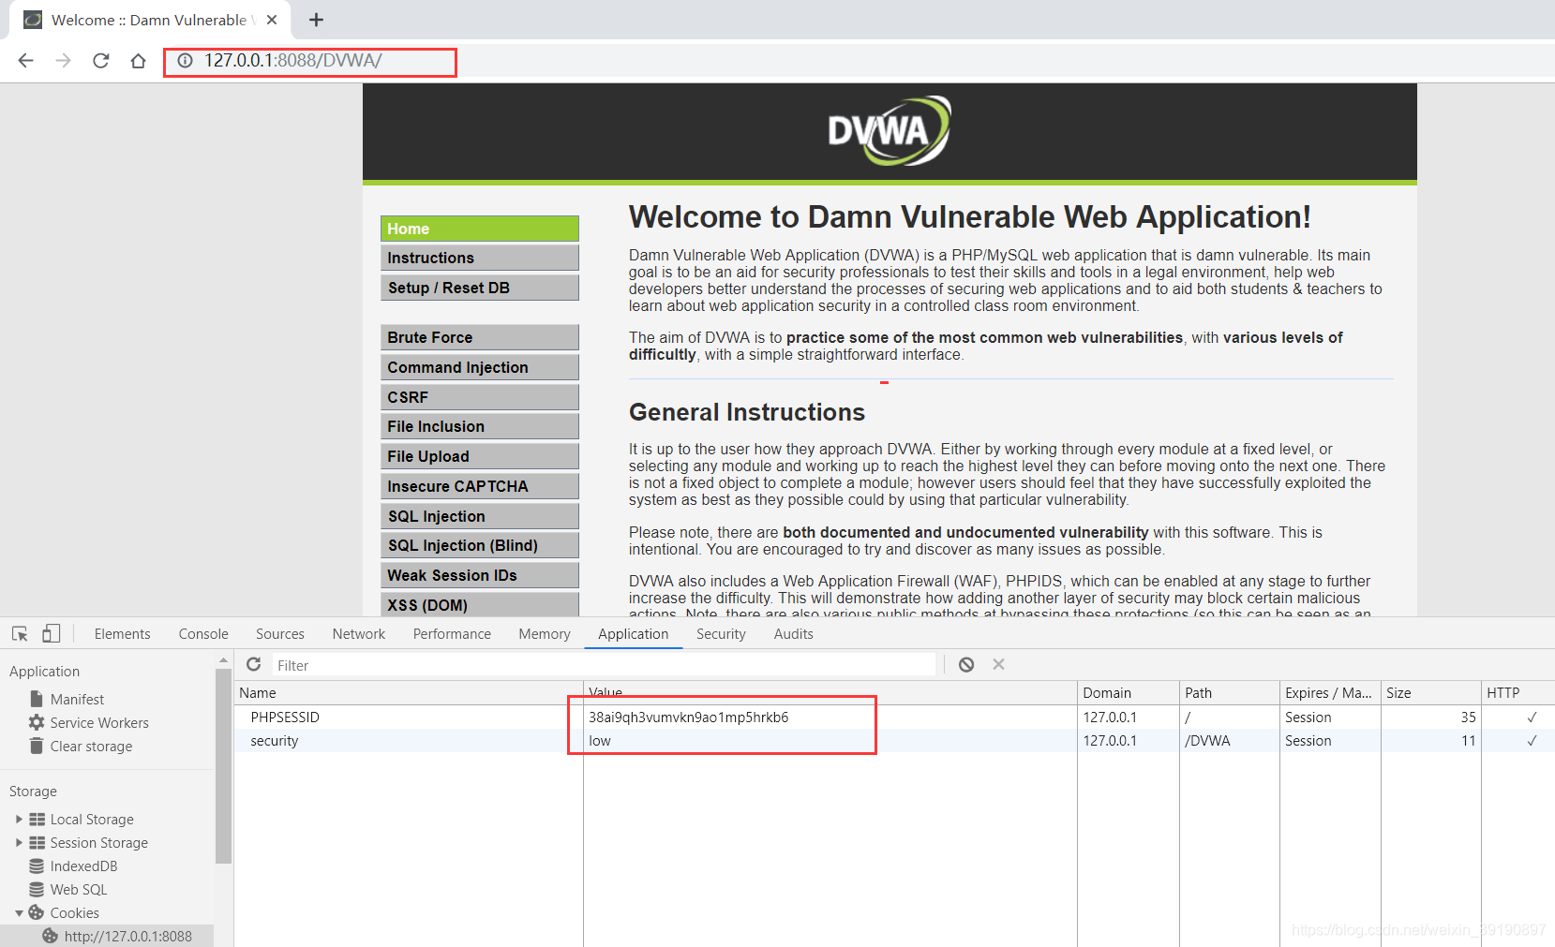The width and height of the screenshot is (1555, 947).
Task: Open the Weak Session IDs module
Action: point(480,575)
